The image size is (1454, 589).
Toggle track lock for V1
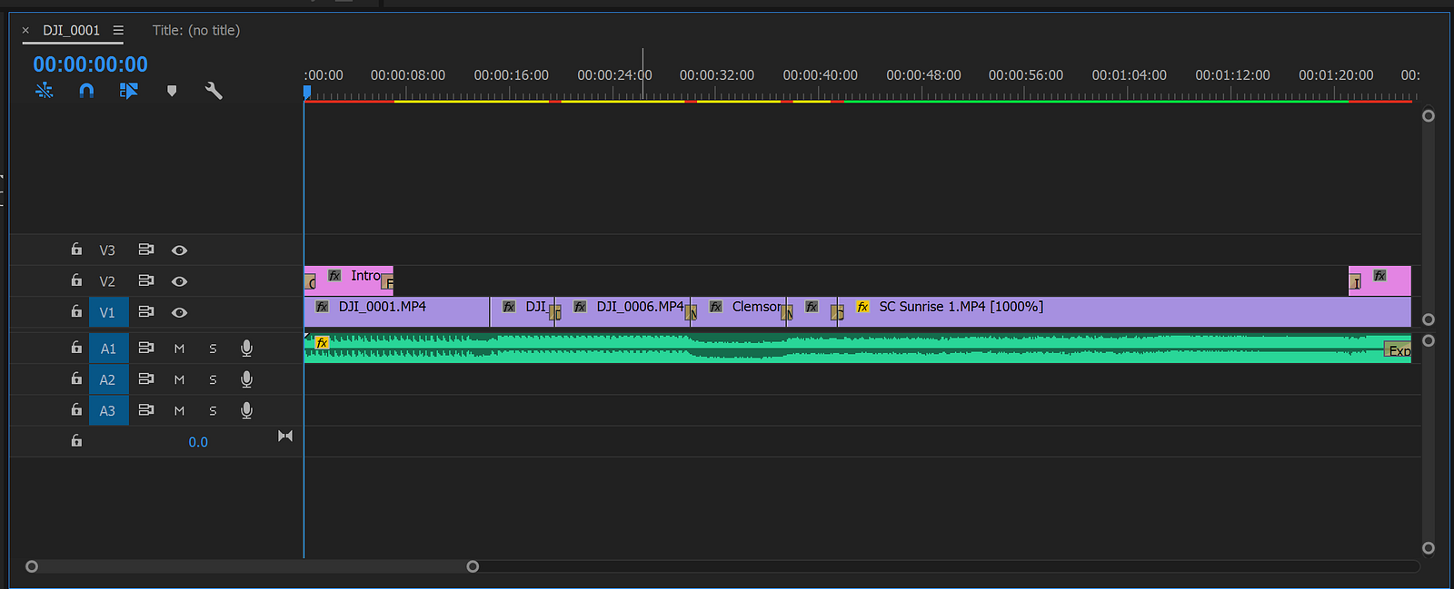pyautogui.click(x=76, y=311)
